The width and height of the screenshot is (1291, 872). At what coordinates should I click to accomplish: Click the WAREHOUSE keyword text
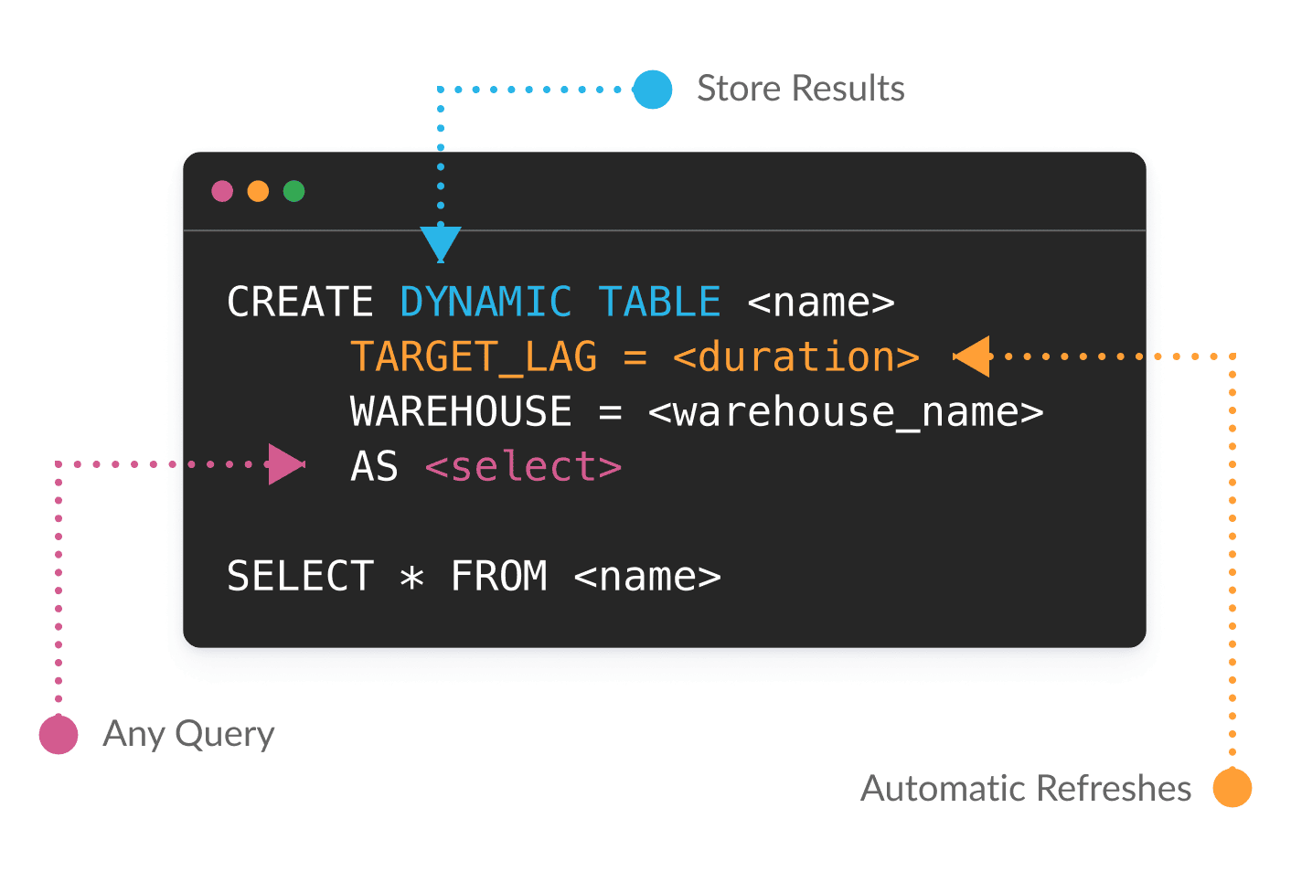click(x=461, y=412)
